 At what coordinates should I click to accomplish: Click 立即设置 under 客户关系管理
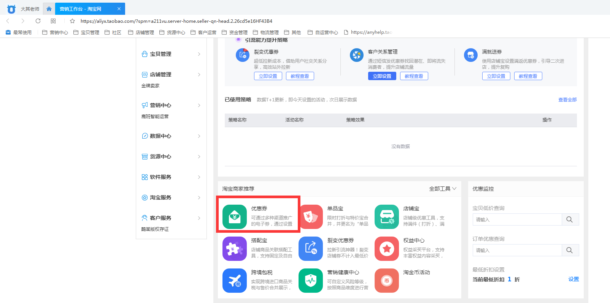pyautogui.click(x=382, y=76)
